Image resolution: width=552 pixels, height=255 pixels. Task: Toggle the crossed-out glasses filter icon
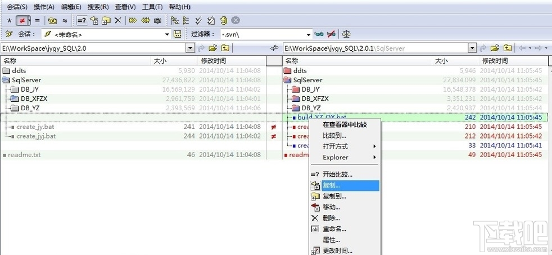[331, 34]
